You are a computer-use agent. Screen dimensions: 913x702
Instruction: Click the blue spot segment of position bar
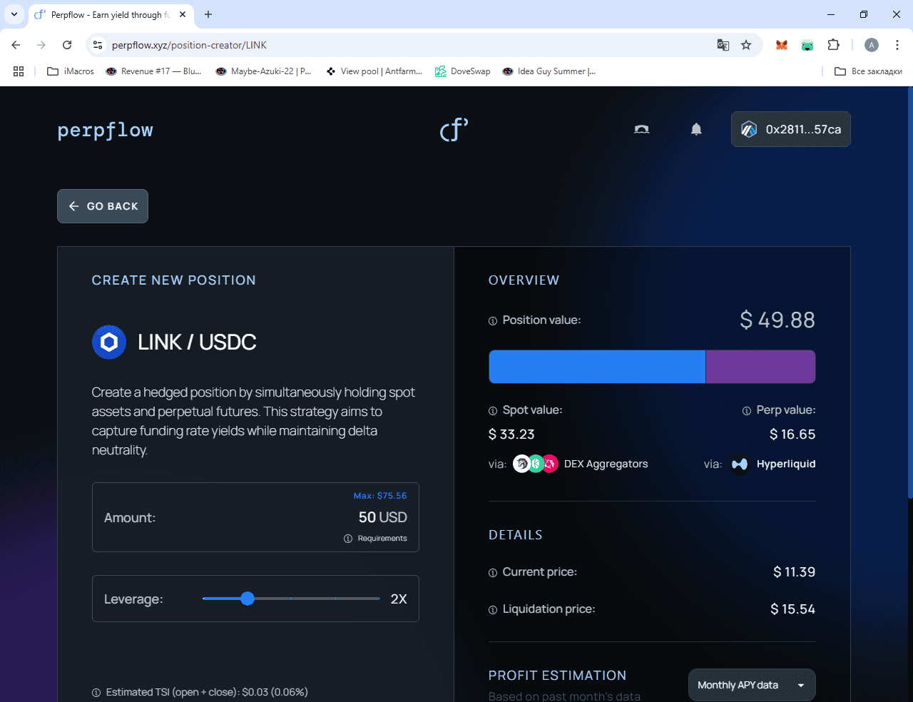(597, 367)
